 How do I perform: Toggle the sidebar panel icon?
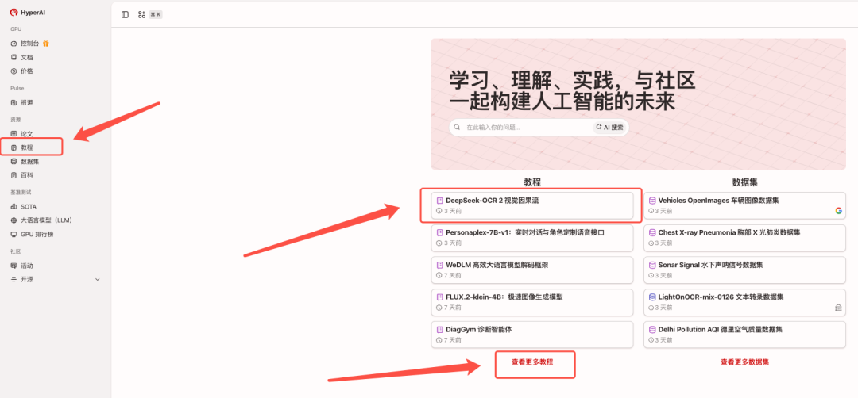126,15
